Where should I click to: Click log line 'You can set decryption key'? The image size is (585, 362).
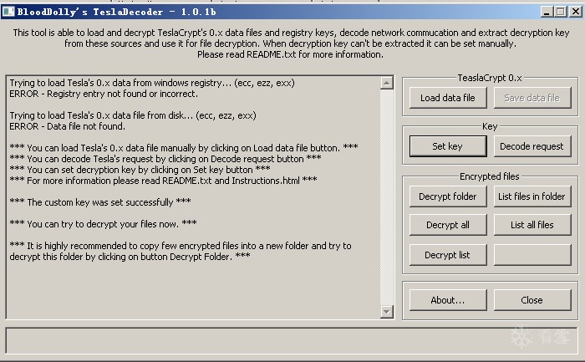[140, 170]
